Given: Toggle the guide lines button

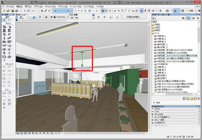Looking at the screenshot, I should click(55, 11).
